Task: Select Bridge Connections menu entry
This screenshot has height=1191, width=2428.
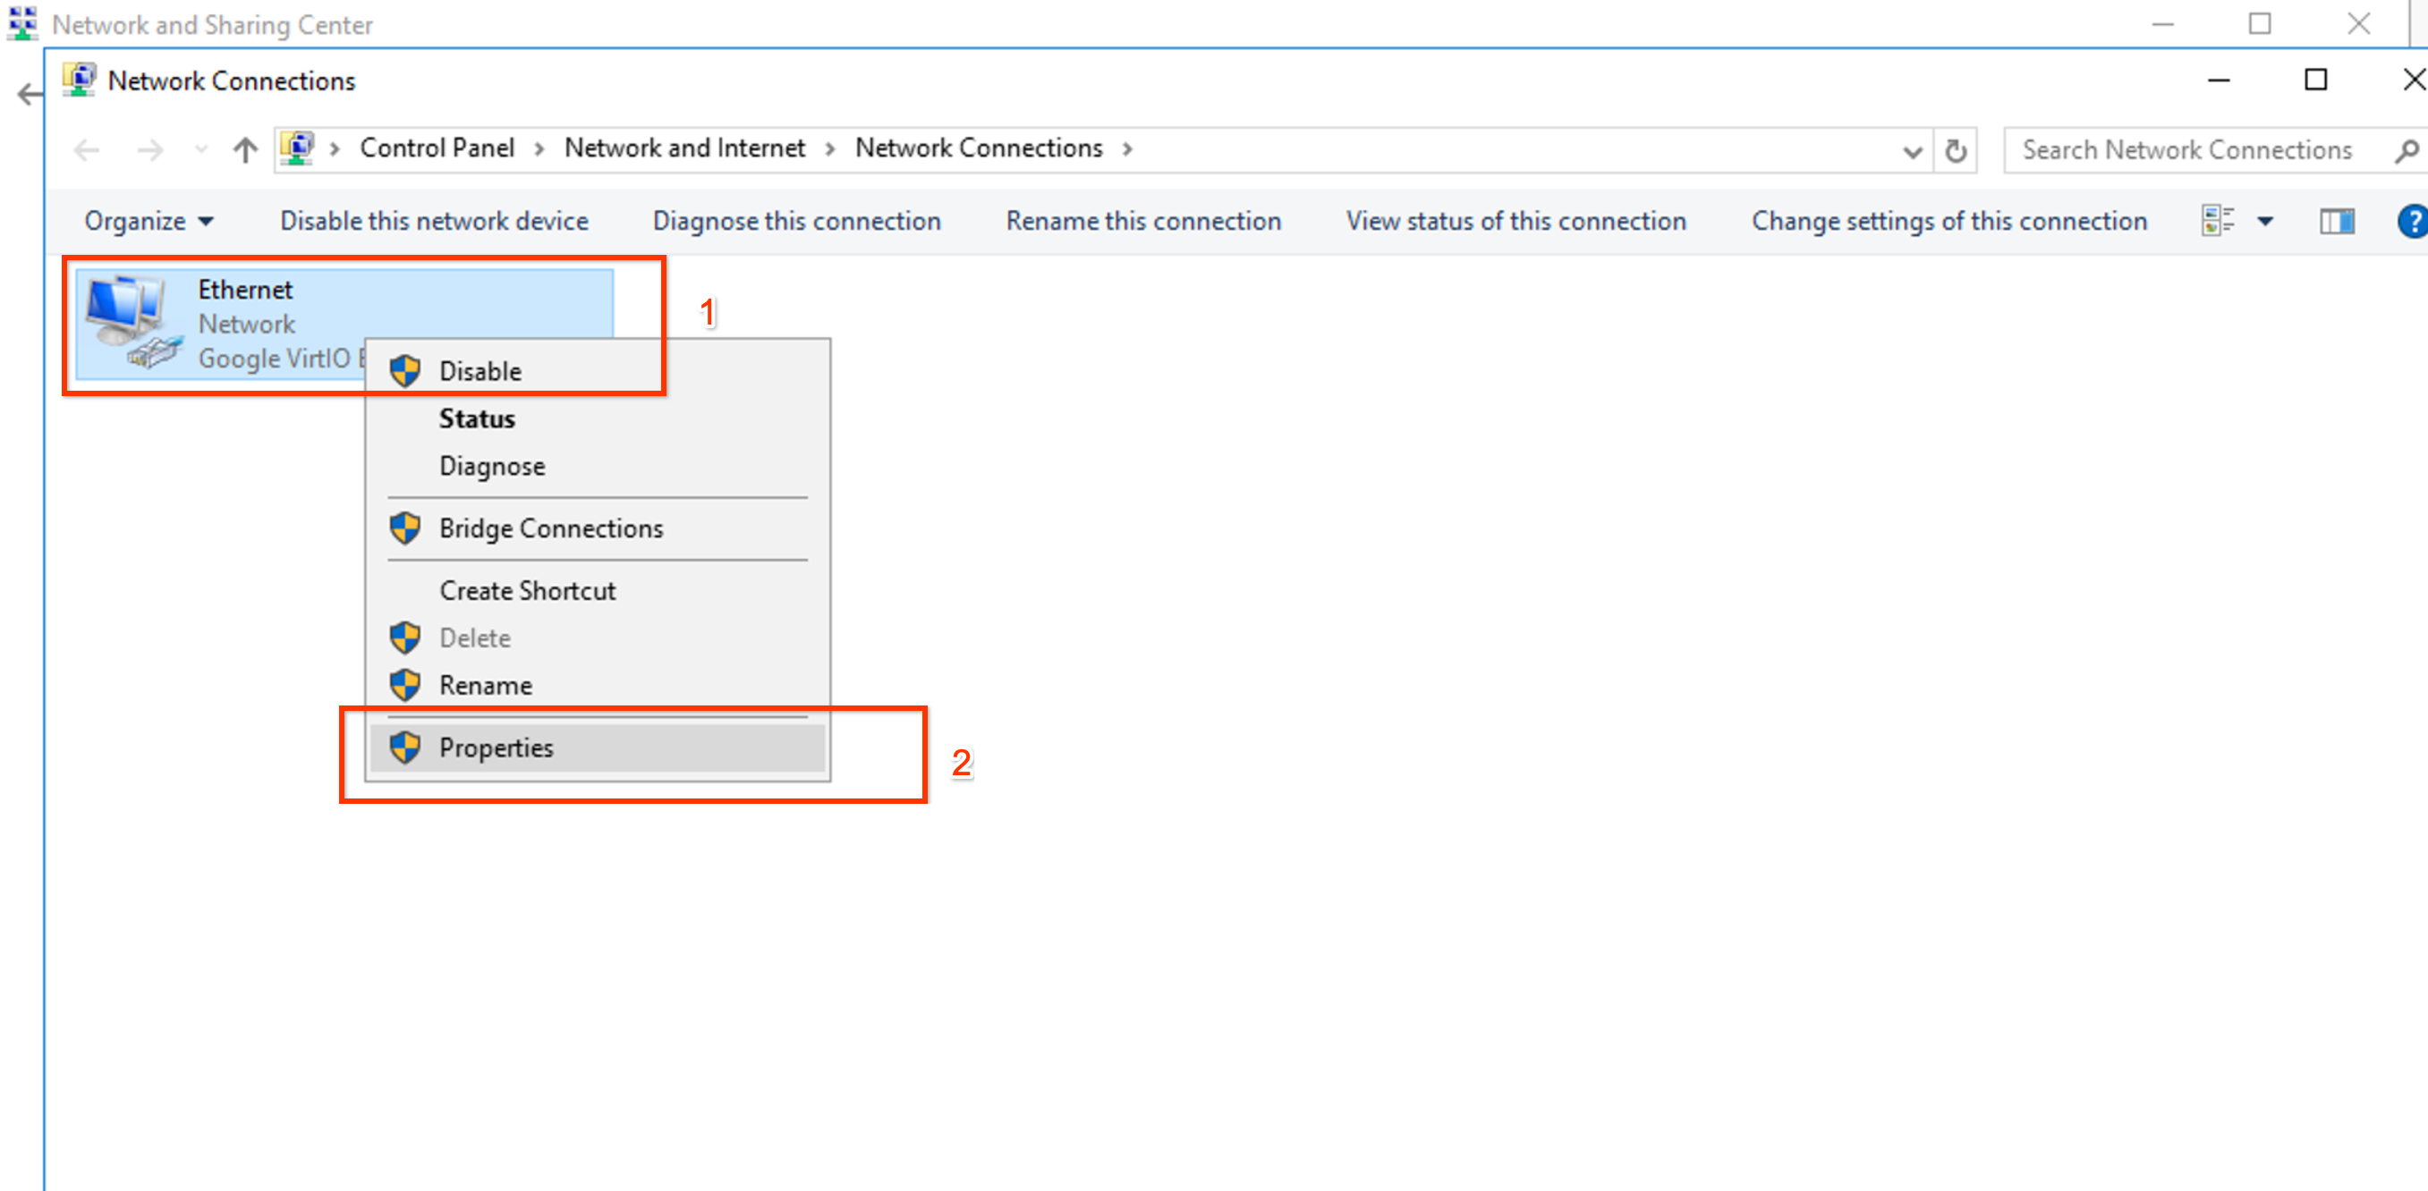Action: pyautogui.click(x=550, y=528)
